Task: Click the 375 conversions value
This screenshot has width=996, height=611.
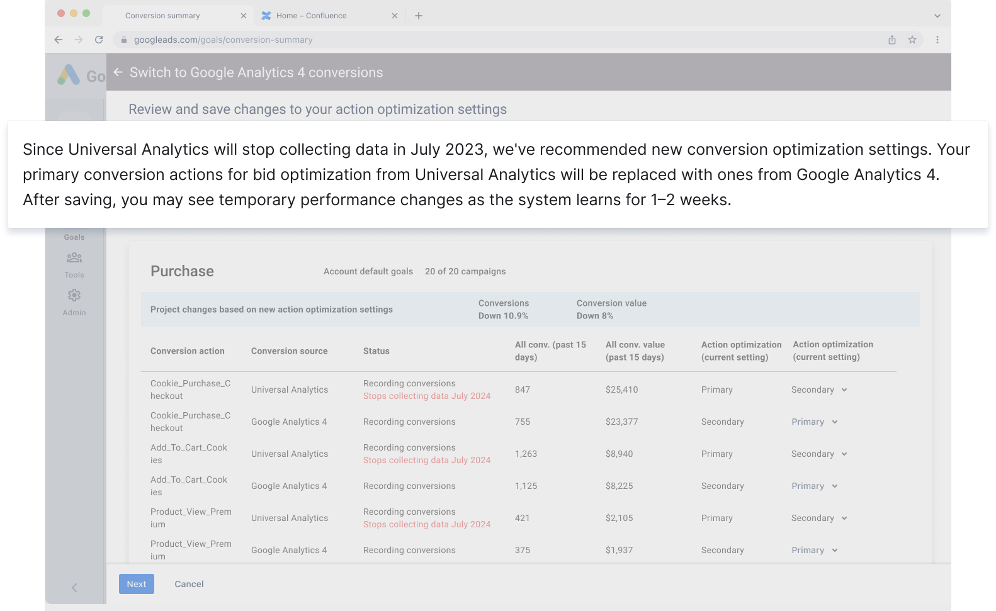Action: (x=523, y=550)
